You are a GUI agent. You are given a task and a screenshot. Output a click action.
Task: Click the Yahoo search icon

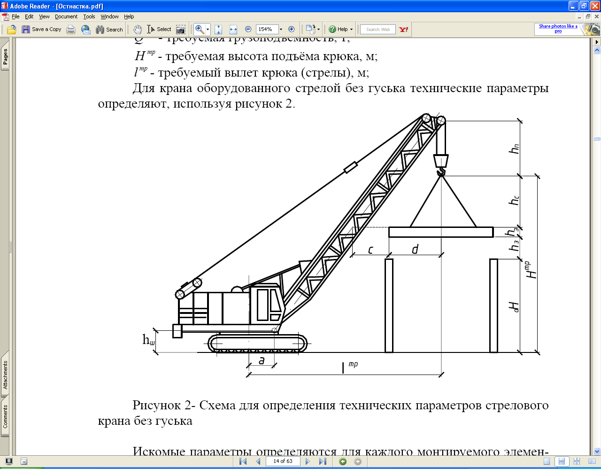click(x=404, y=29)
